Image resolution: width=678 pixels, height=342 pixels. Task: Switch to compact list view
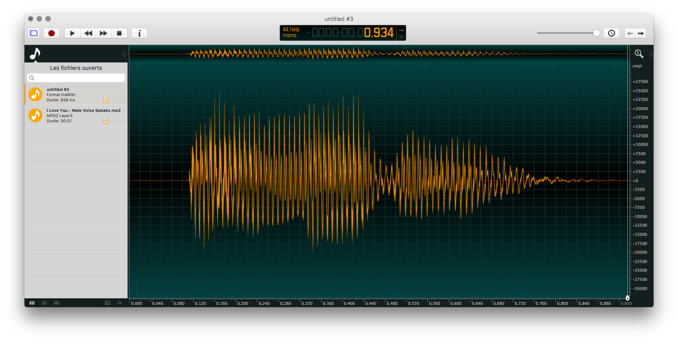pyautogui.click(x=44, y=303)
